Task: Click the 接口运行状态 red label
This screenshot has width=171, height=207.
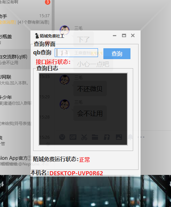Action: 53,62
